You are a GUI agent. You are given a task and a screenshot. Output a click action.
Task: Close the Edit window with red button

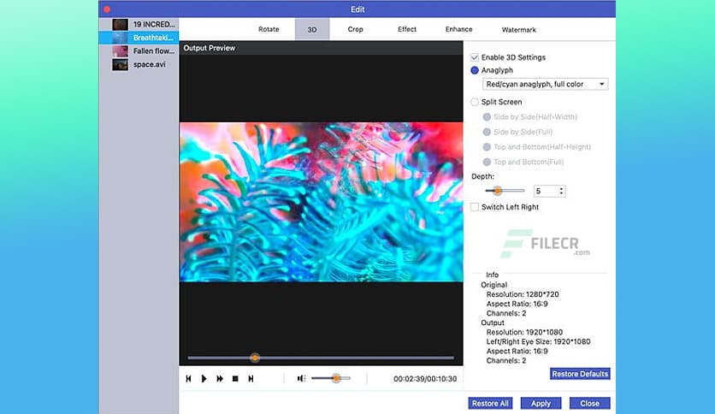107,9
